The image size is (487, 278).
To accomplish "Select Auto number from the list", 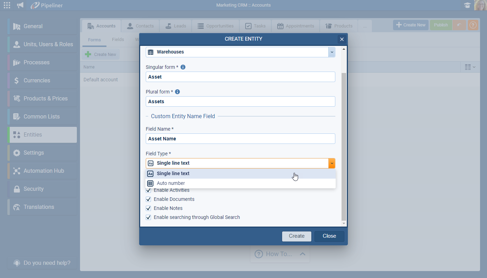I will [171, 183].
